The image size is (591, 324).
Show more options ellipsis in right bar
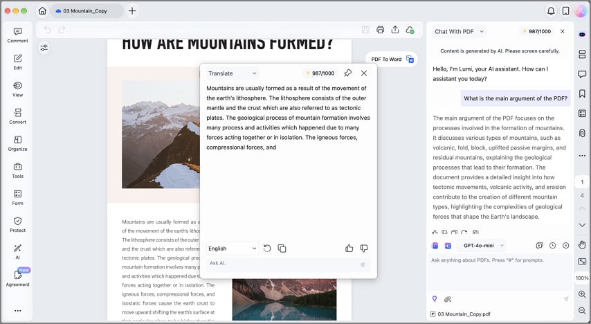(582, 156)
